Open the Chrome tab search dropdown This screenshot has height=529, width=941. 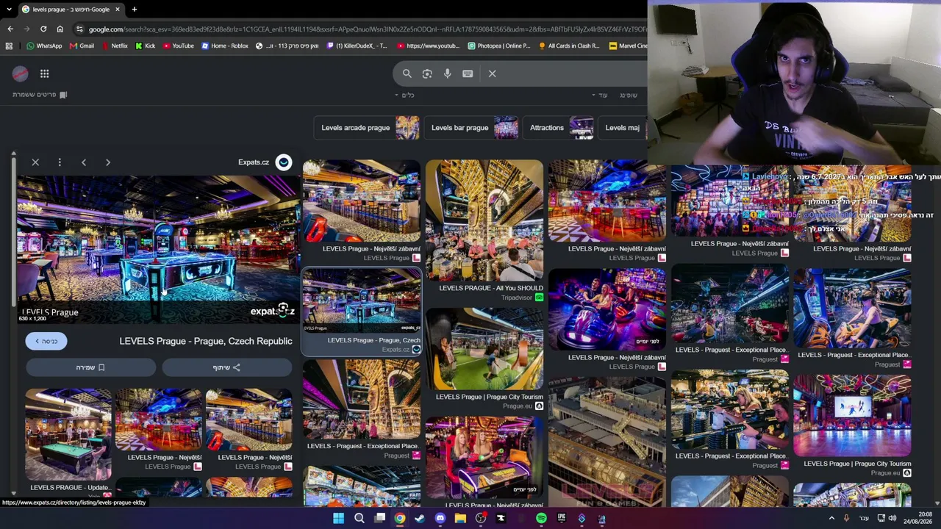(9, 10)
